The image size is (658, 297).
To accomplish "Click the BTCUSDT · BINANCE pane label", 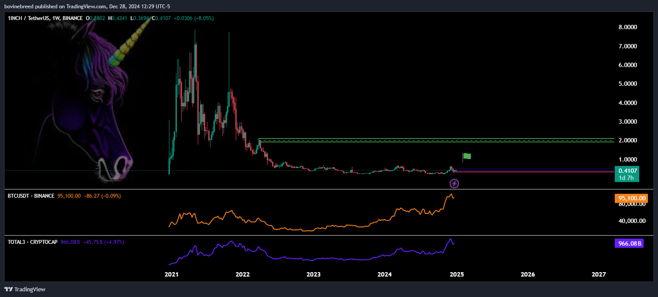I will point(31,196).
